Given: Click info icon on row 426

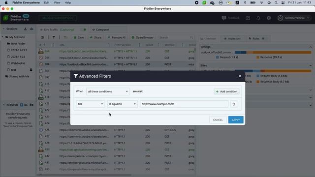Looking at the screenshot, I should [41, 130].
